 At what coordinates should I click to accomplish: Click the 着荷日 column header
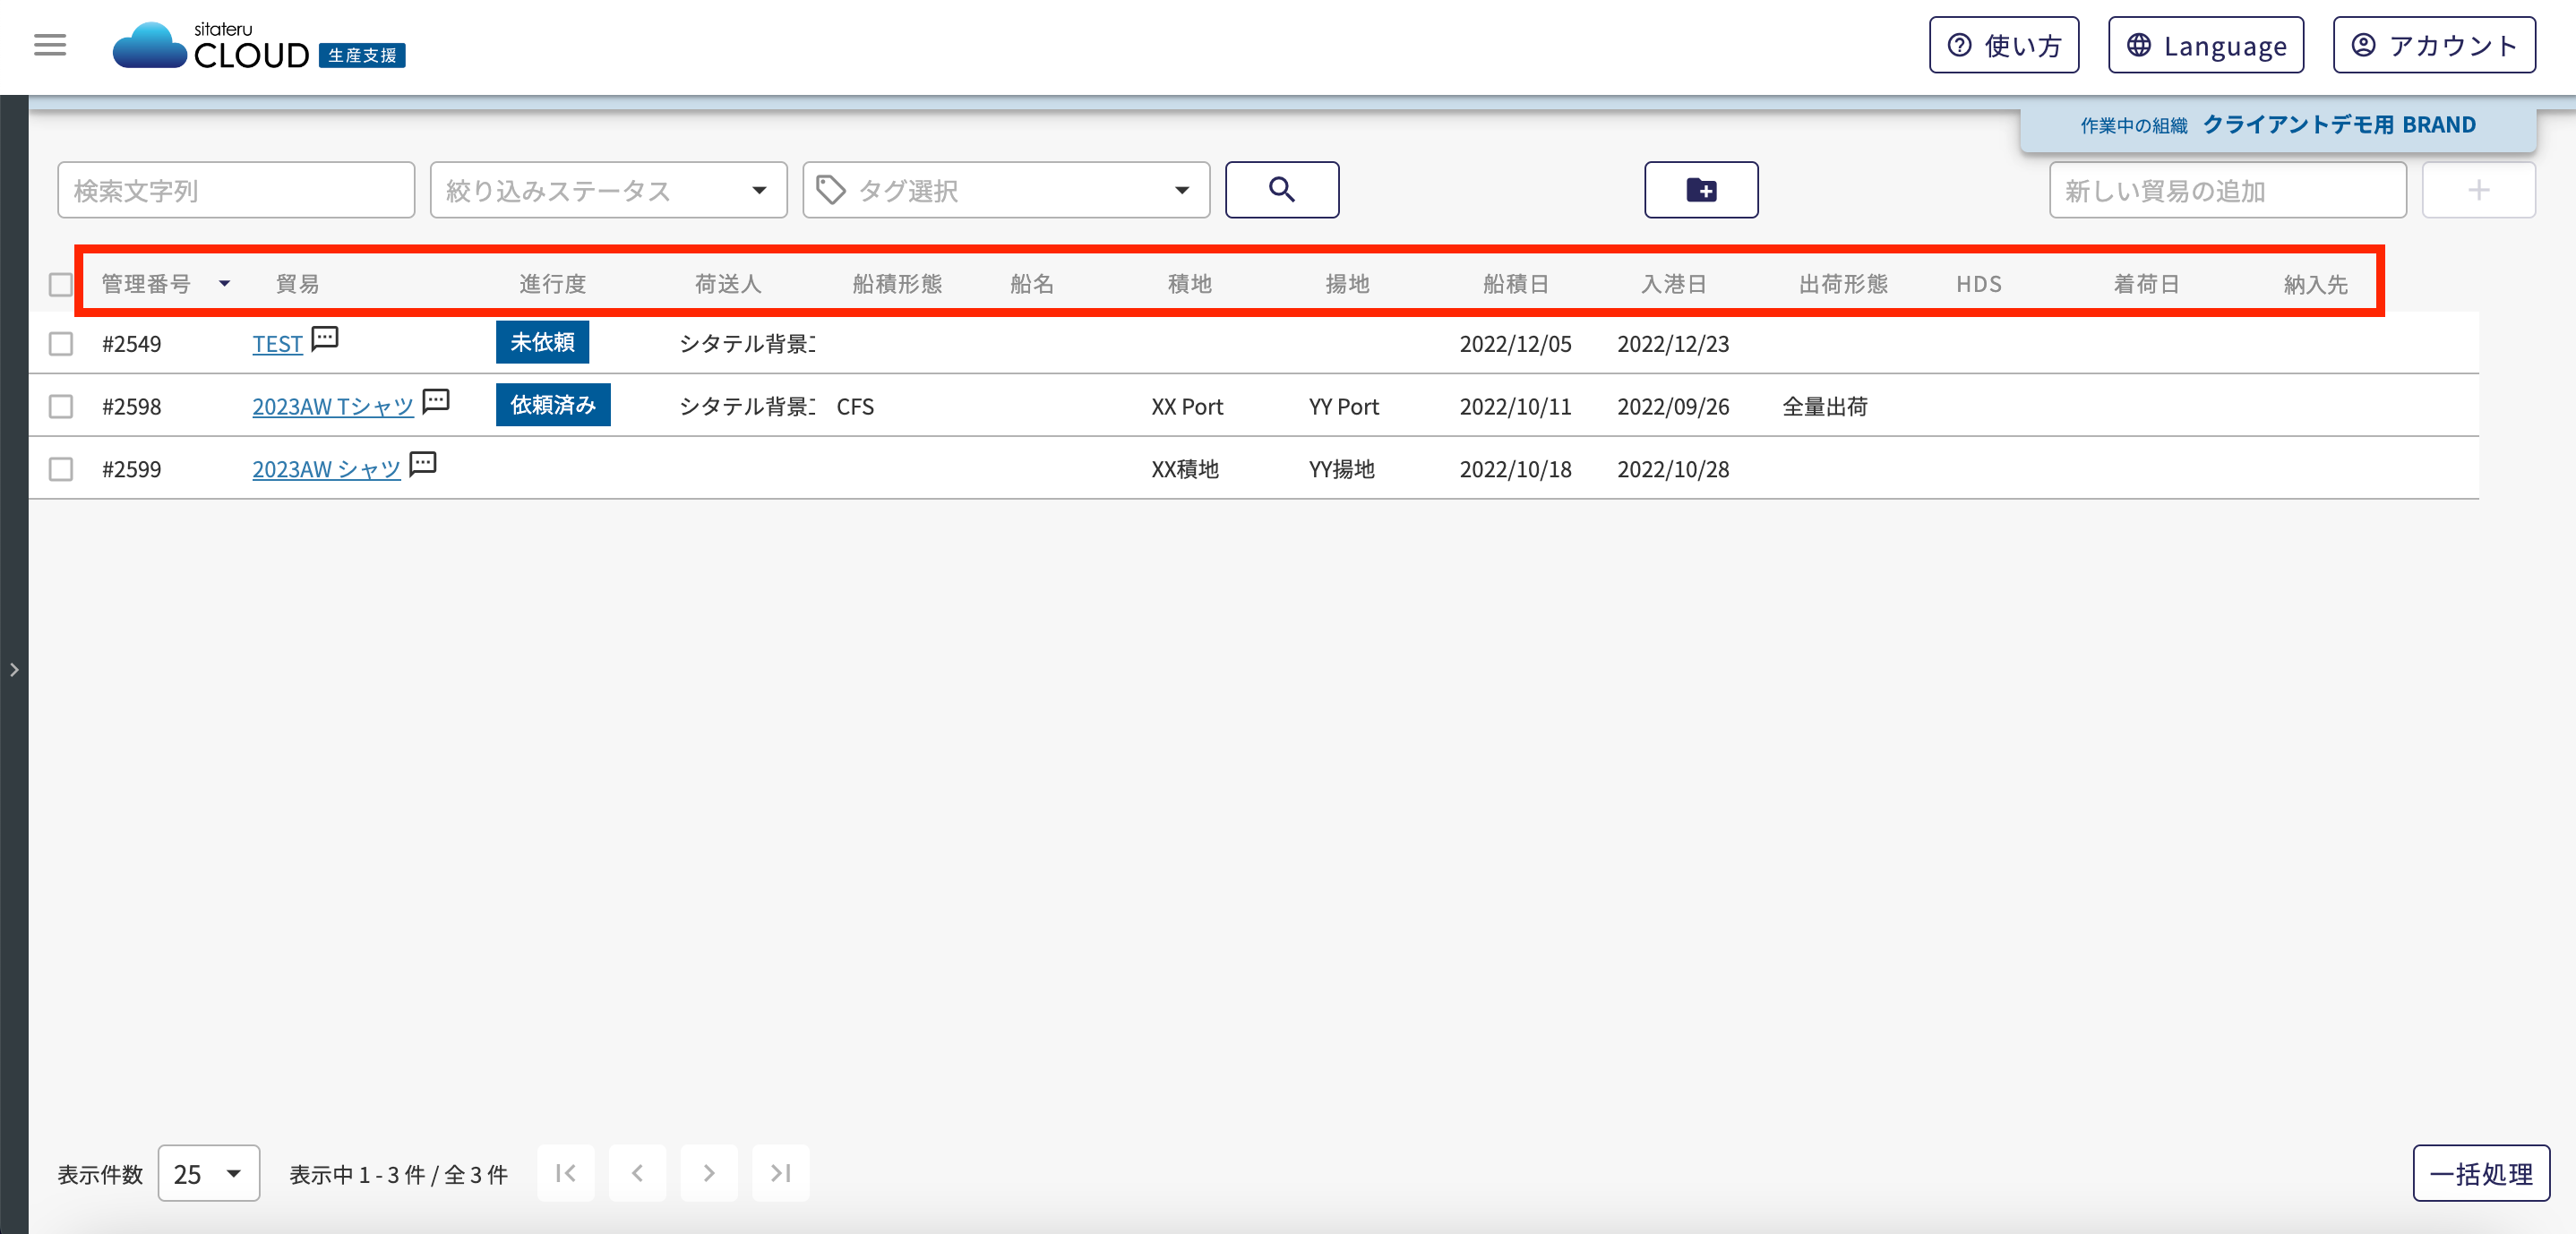[x=2147, y=284]
